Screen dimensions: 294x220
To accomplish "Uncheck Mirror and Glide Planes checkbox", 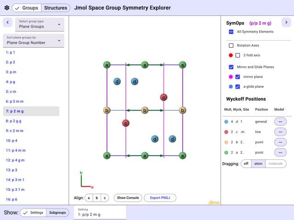I will pyautogui.click(x=231, y=67).
